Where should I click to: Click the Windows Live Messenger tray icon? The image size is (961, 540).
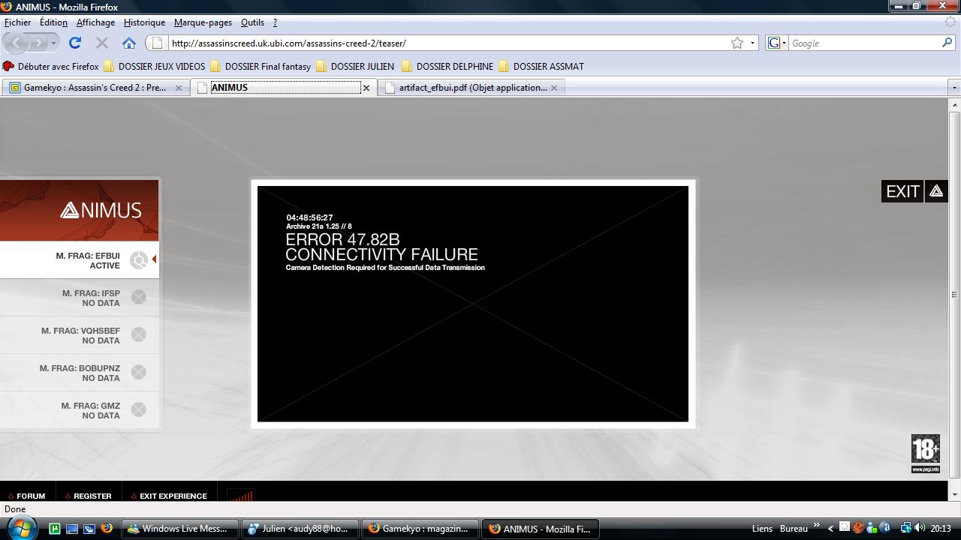pos(871,528)
